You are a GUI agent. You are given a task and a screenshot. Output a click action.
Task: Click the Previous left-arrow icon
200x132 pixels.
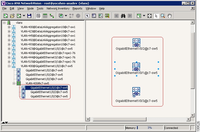116,16
